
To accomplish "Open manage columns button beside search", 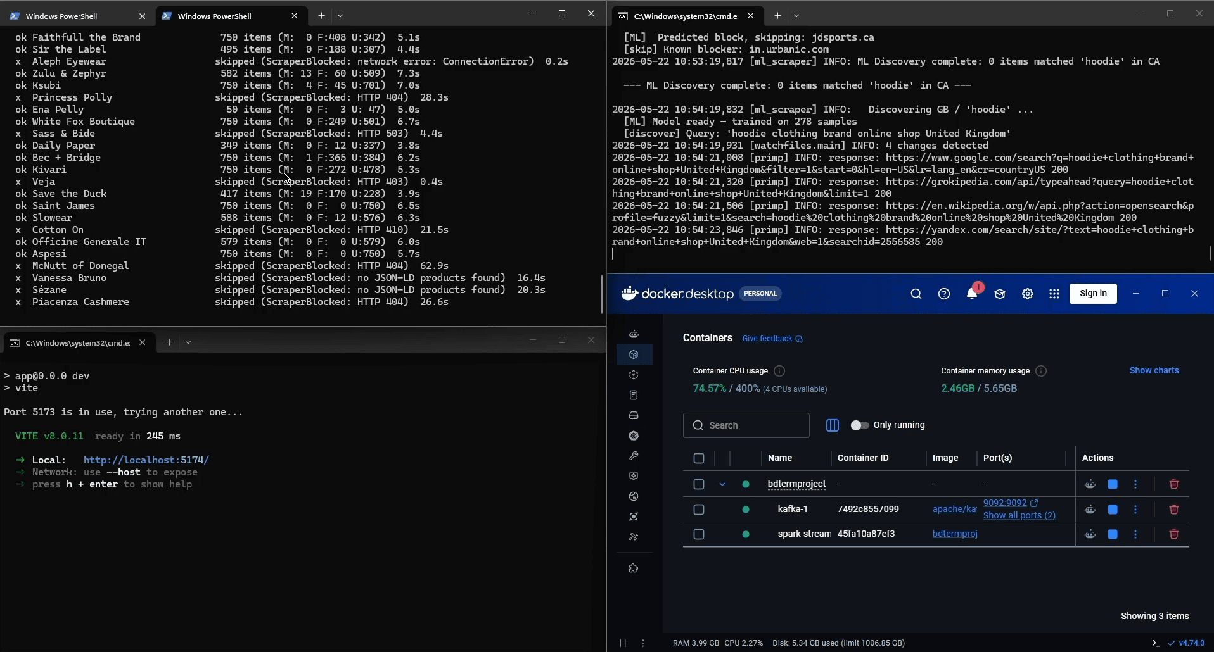I will (x=833, y=425).
